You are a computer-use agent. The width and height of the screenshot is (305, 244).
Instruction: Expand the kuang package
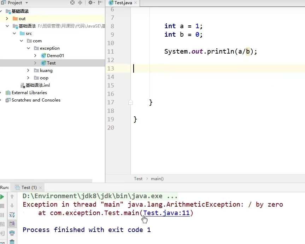pos(28,70)
